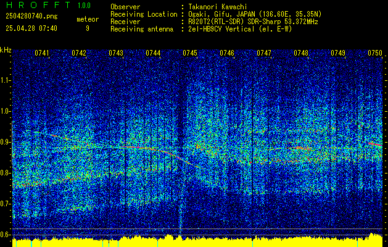Click the 0746 time marker
This screenshot has height=247, width=388.
227,52
